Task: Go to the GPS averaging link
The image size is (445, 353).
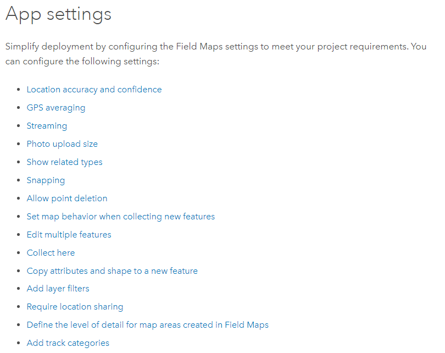Action: coord(56,108)
